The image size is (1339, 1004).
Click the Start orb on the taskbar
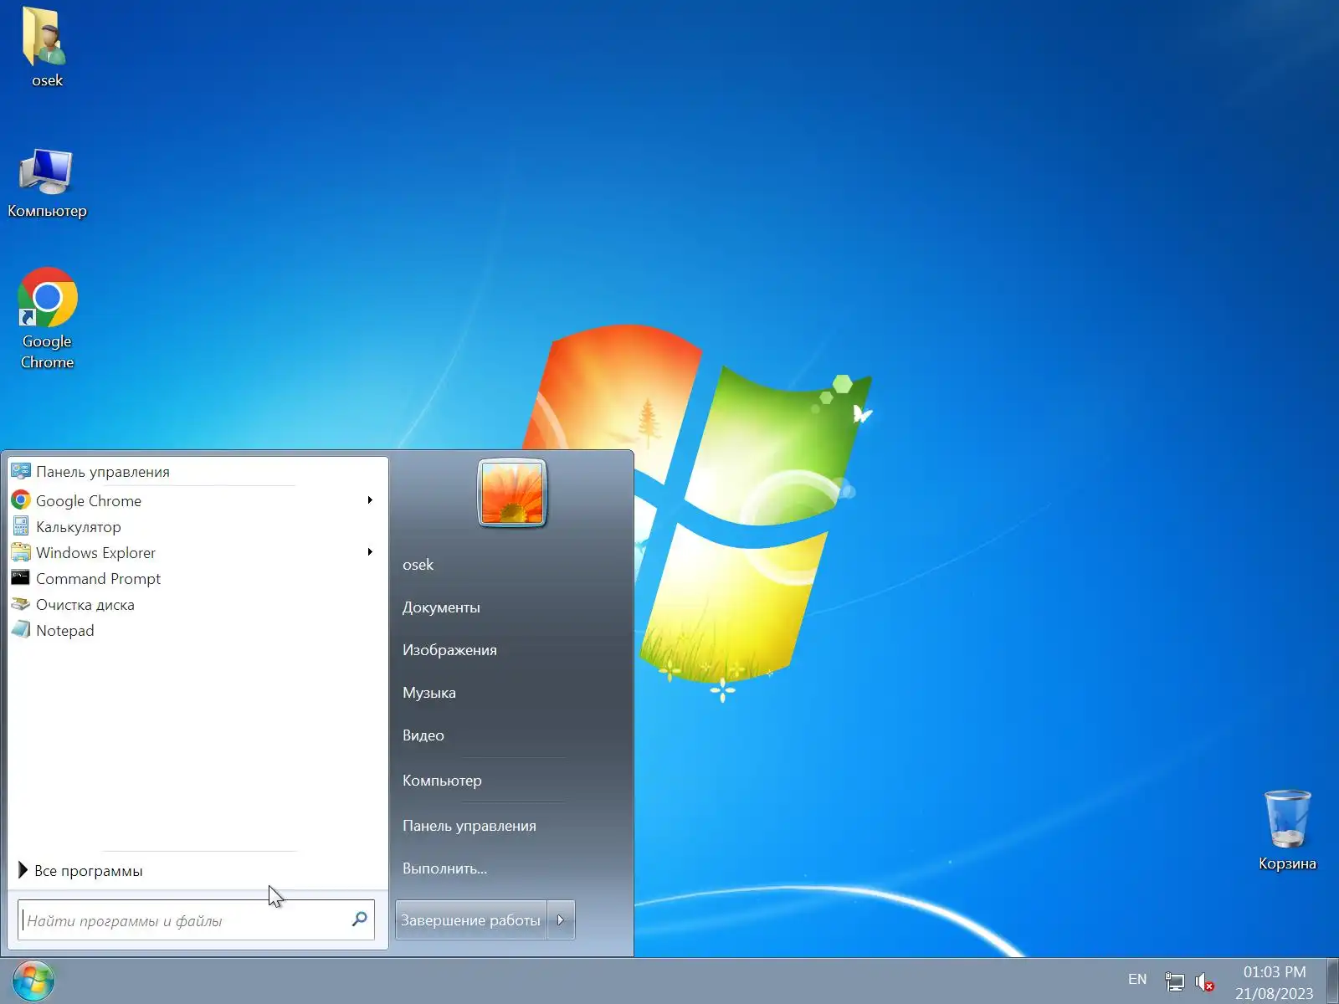[x=33, y=981]
